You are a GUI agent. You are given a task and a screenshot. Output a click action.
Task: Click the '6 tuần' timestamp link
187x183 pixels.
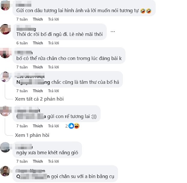tap(22, 43)
